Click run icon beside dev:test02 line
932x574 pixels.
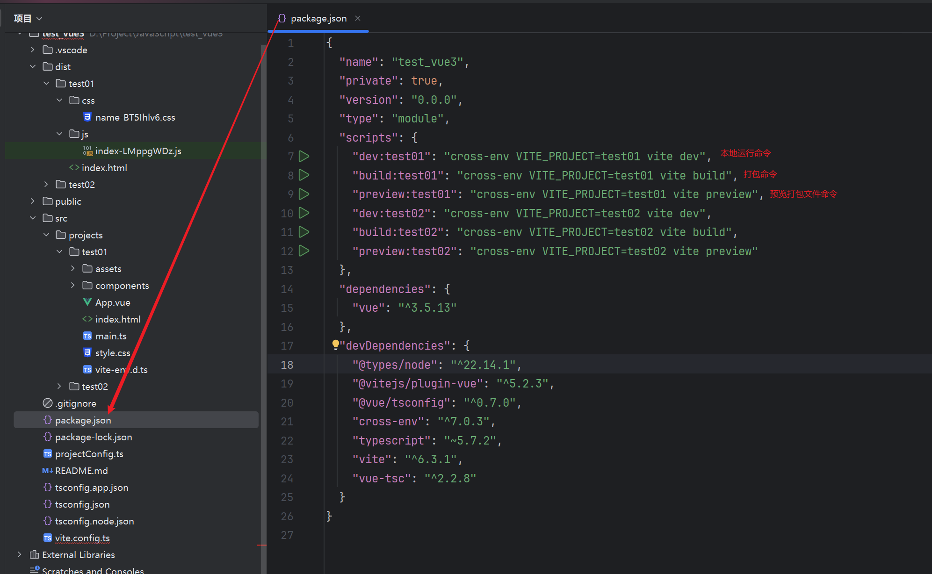[x=304, y=213]
